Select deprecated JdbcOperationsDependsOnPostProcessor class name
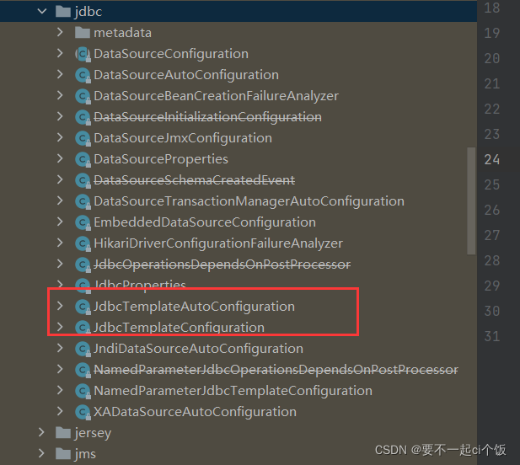The width and height of the screenshot is (520, 465). 222,265
